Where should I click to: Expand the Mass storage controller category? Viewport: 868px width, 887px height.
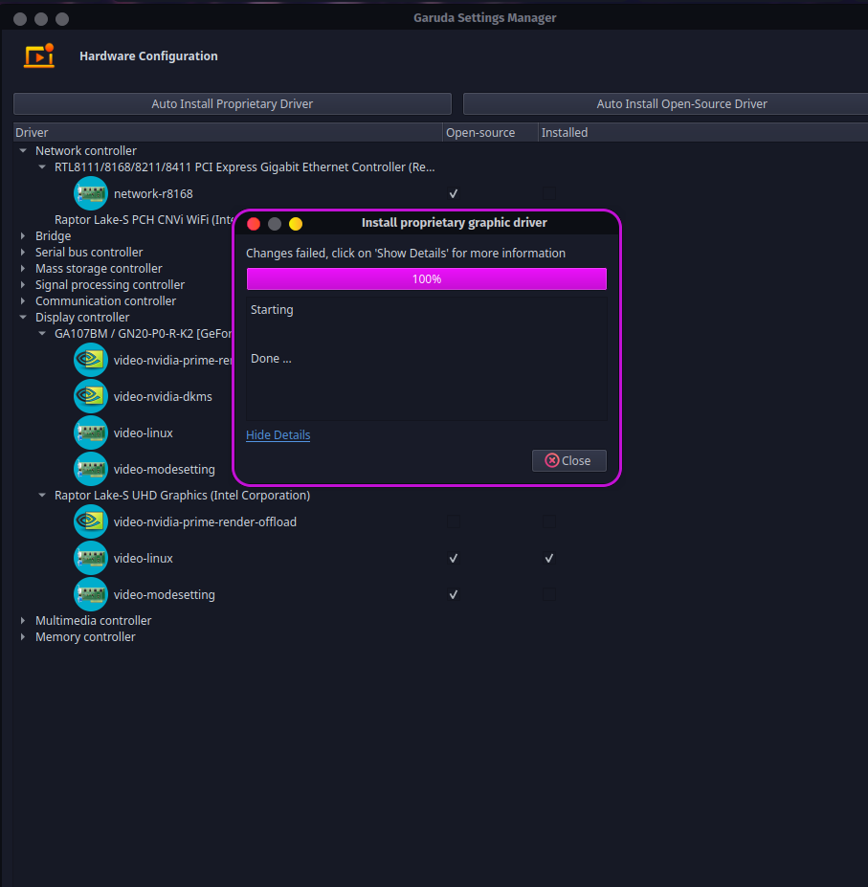click(x=23, y=268)
